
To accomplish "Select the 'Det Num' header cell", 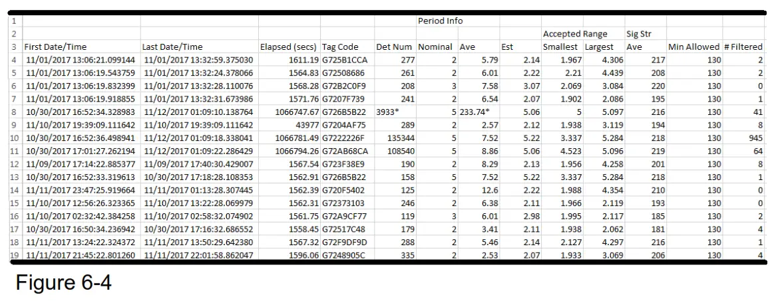I will point(395,47).
